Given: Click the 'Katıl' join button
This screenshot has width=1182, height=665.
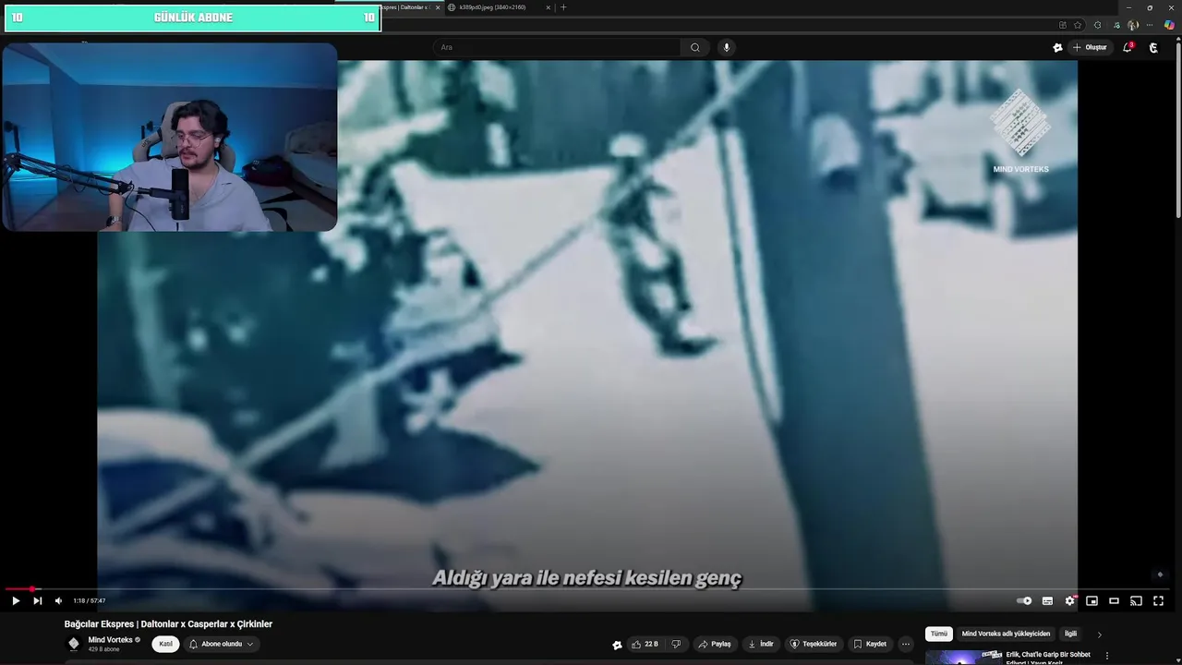Looking at the screenshot, I should [165, 644].
